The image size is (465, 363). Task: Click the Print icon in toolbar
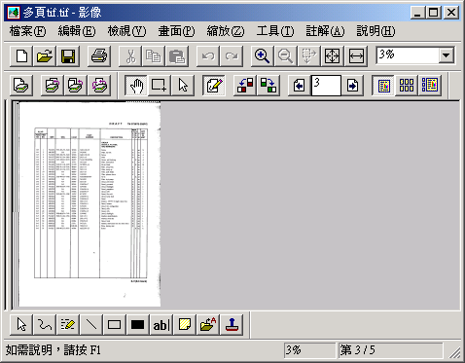99,56
